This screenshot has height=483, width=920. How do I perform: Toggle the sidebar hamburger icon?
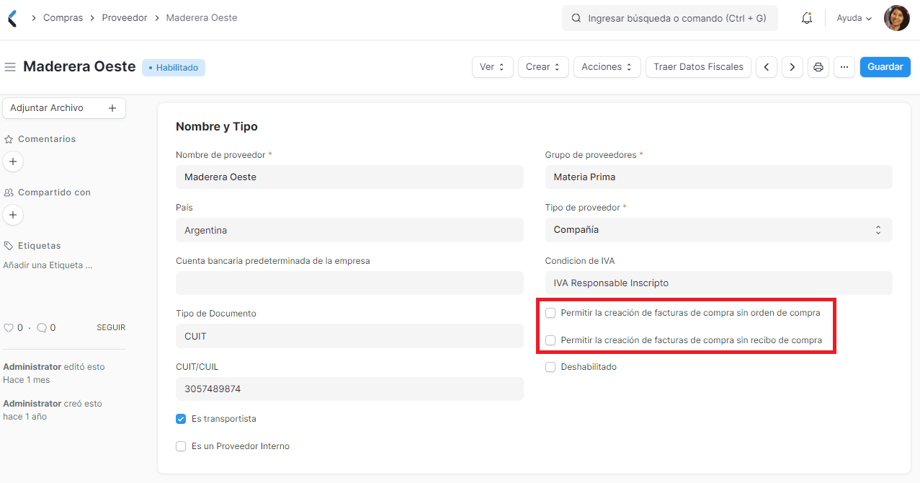tap(10, 67)
